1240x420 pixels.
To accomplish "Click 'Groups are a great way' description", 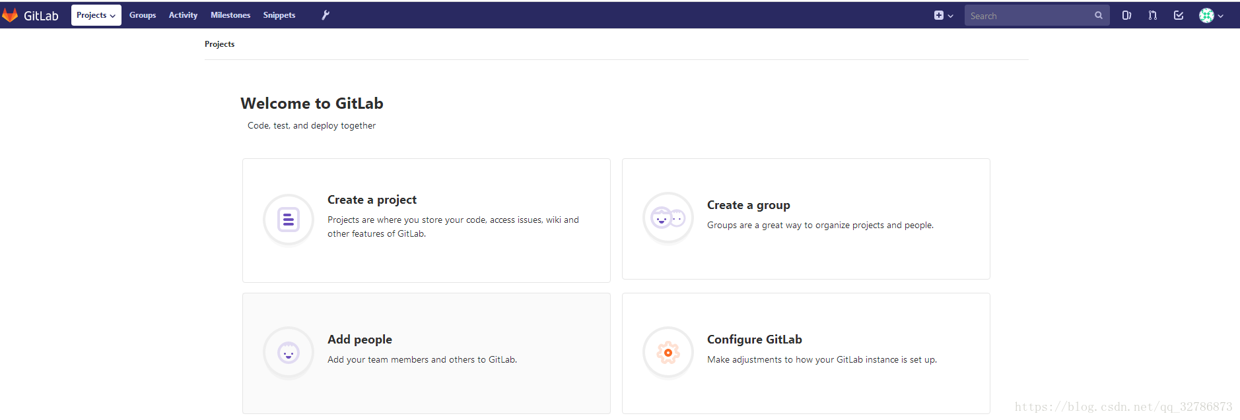I will coord(820,225).
